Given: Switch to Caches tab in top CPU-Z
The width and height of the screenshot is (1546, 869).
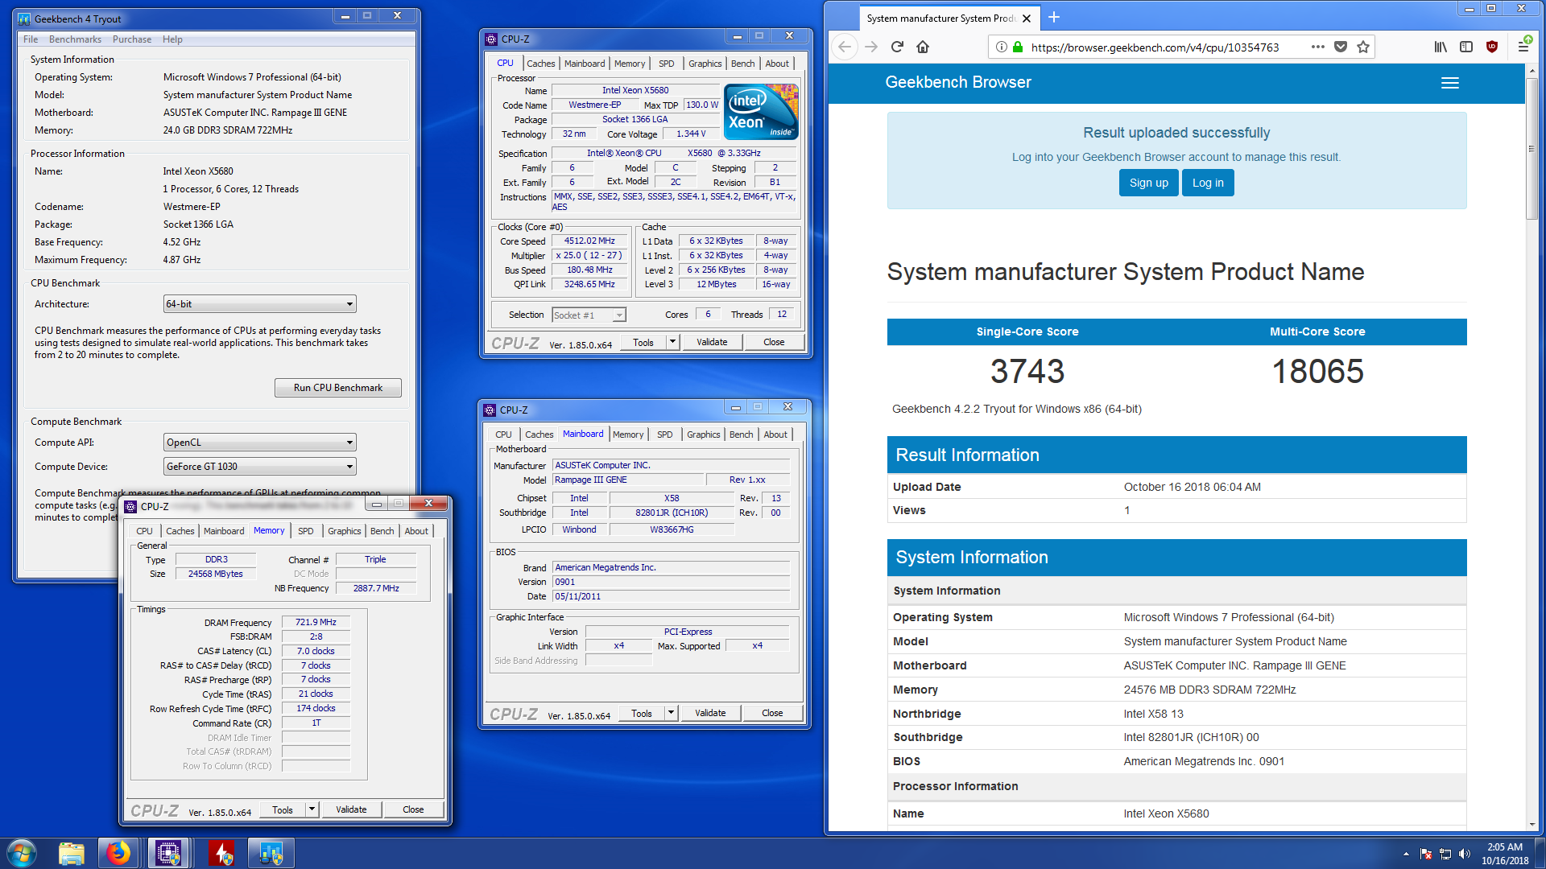Looking at the screenshot, I should 540,64.
